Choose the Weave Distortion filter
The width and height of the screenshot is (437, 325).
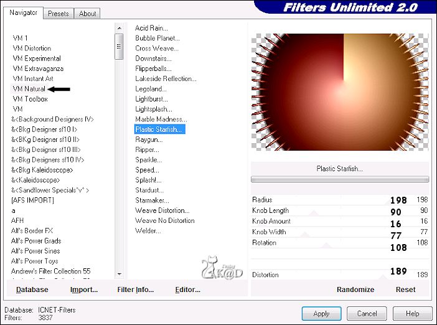(162, 210)
